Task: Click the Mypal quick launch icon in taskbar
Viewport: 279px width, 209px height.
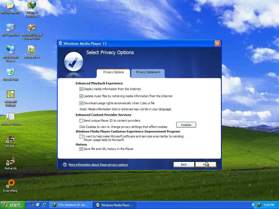Action: [x=32, y=205]
